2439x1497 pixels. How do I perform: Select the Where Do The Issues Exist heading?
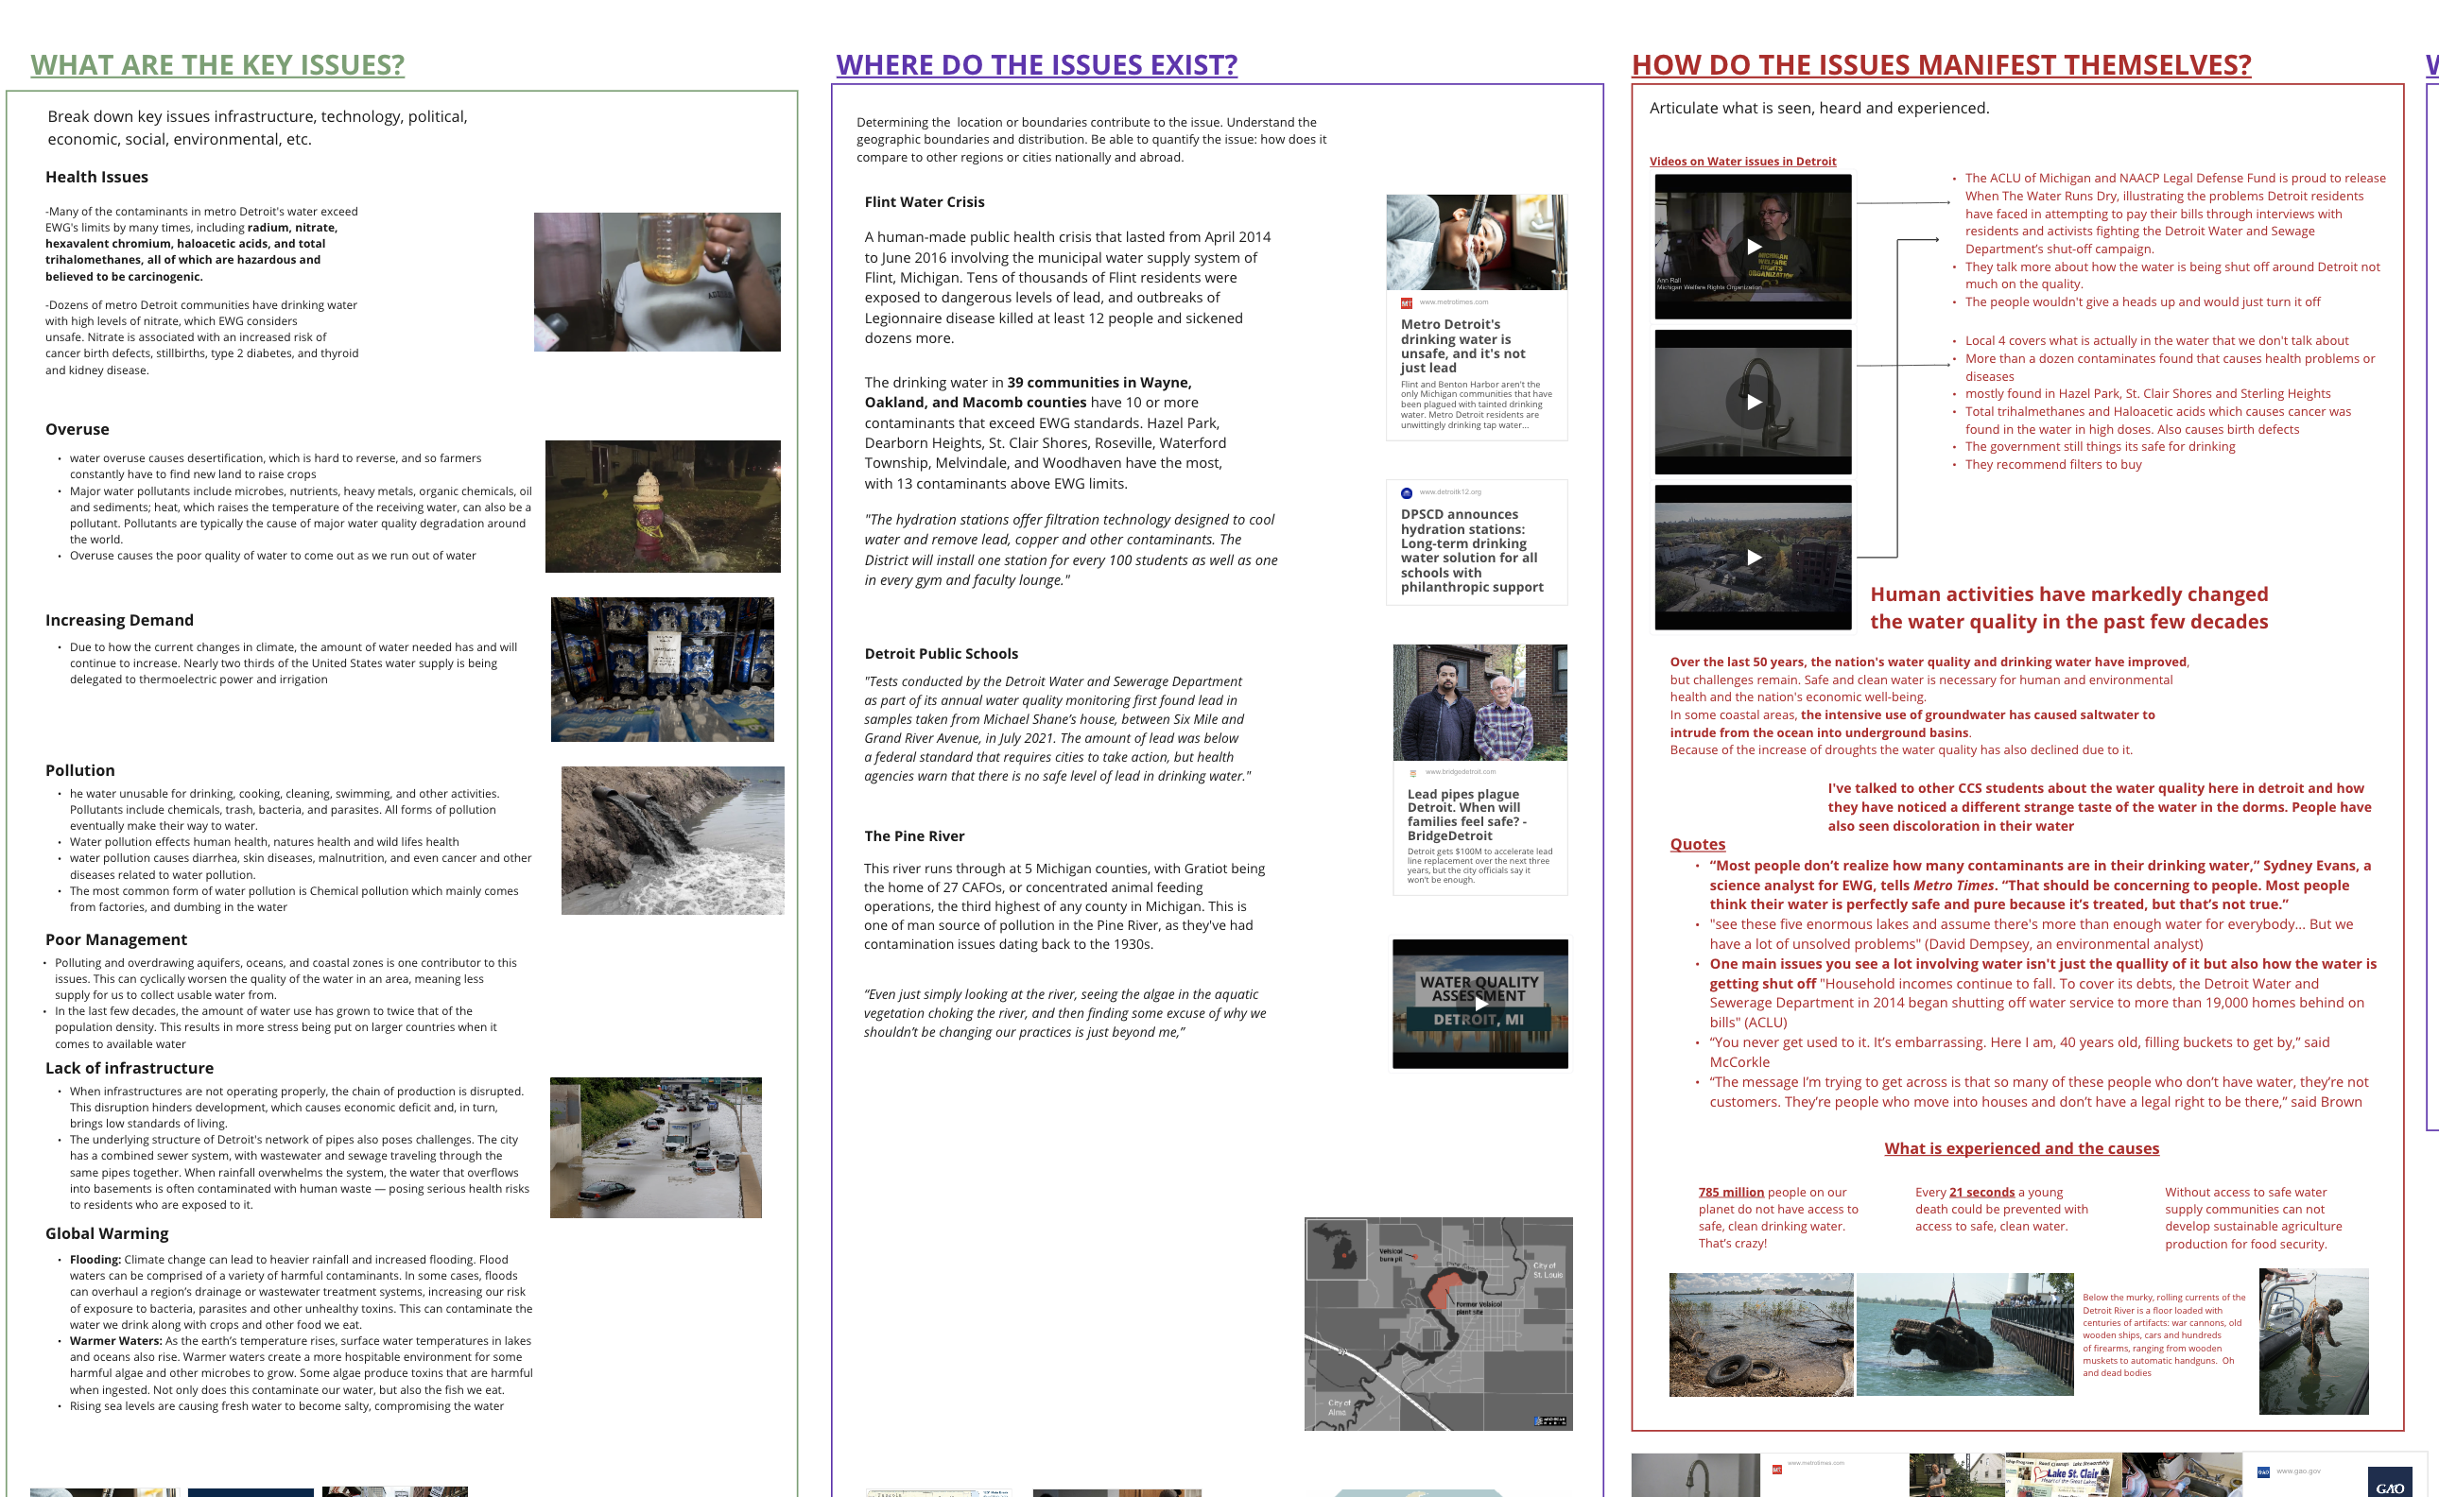(1036, 64)
